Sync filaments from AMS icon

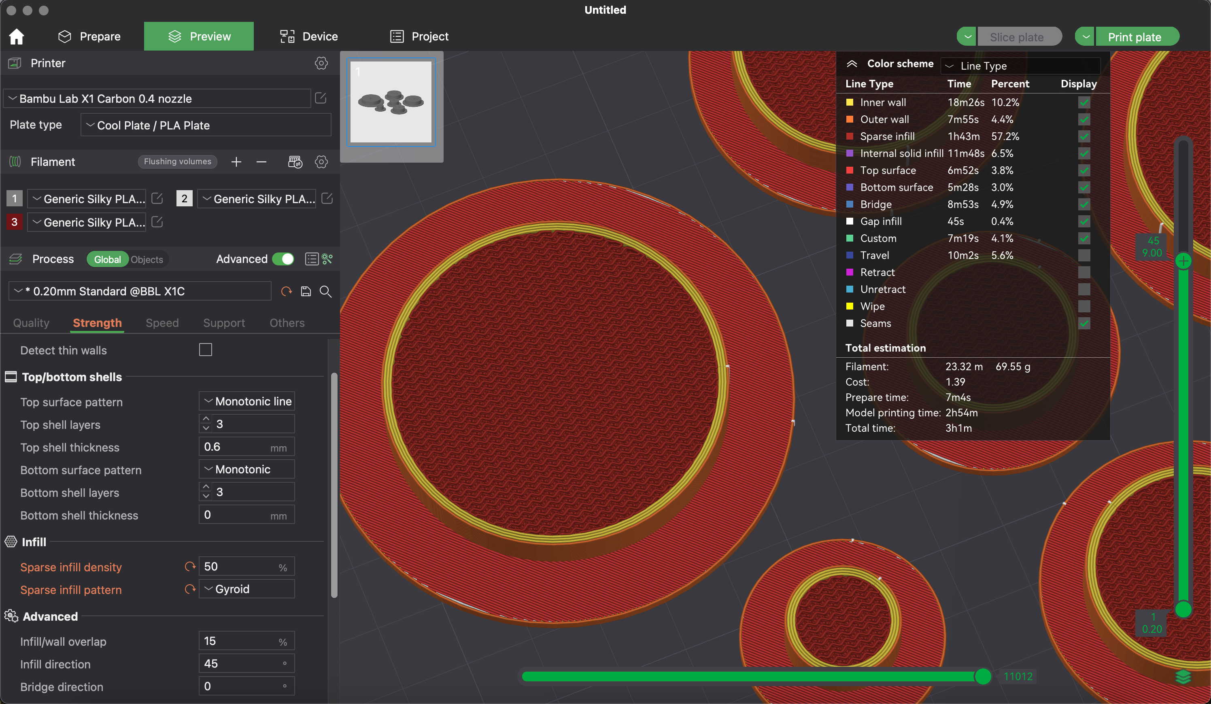295,162
